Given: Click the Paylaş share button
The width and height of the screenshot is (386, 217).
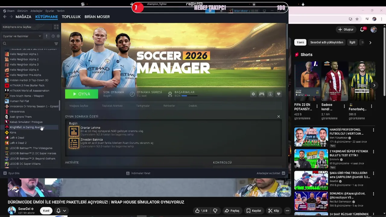Looking at the screenshot, I should (232, 211).
